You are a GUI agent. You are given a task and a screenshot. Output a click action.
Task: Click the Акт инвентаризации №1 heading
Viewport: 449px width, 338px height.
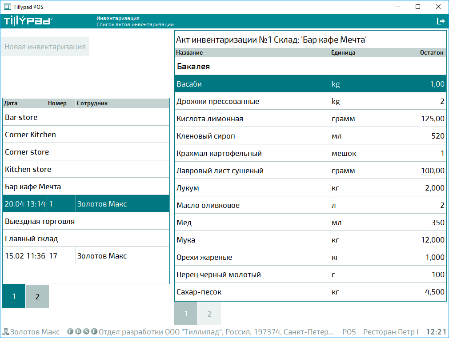pos(271,40)
